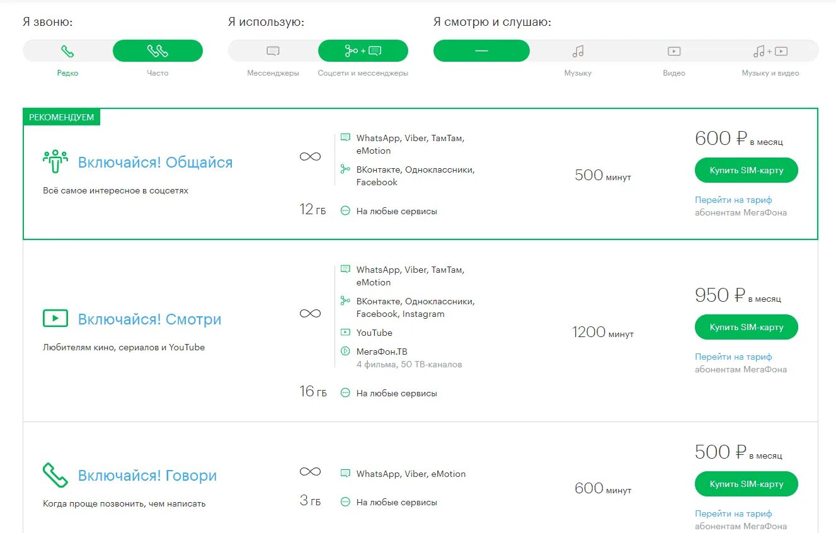Click '500 минут' text
Viewport: 836px width, 533px height.
coord(603,175)
